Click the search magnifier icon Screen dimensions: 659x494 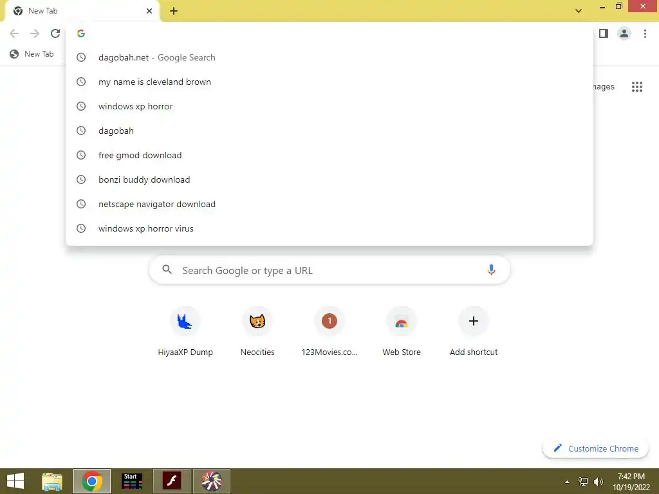(167, 270)
